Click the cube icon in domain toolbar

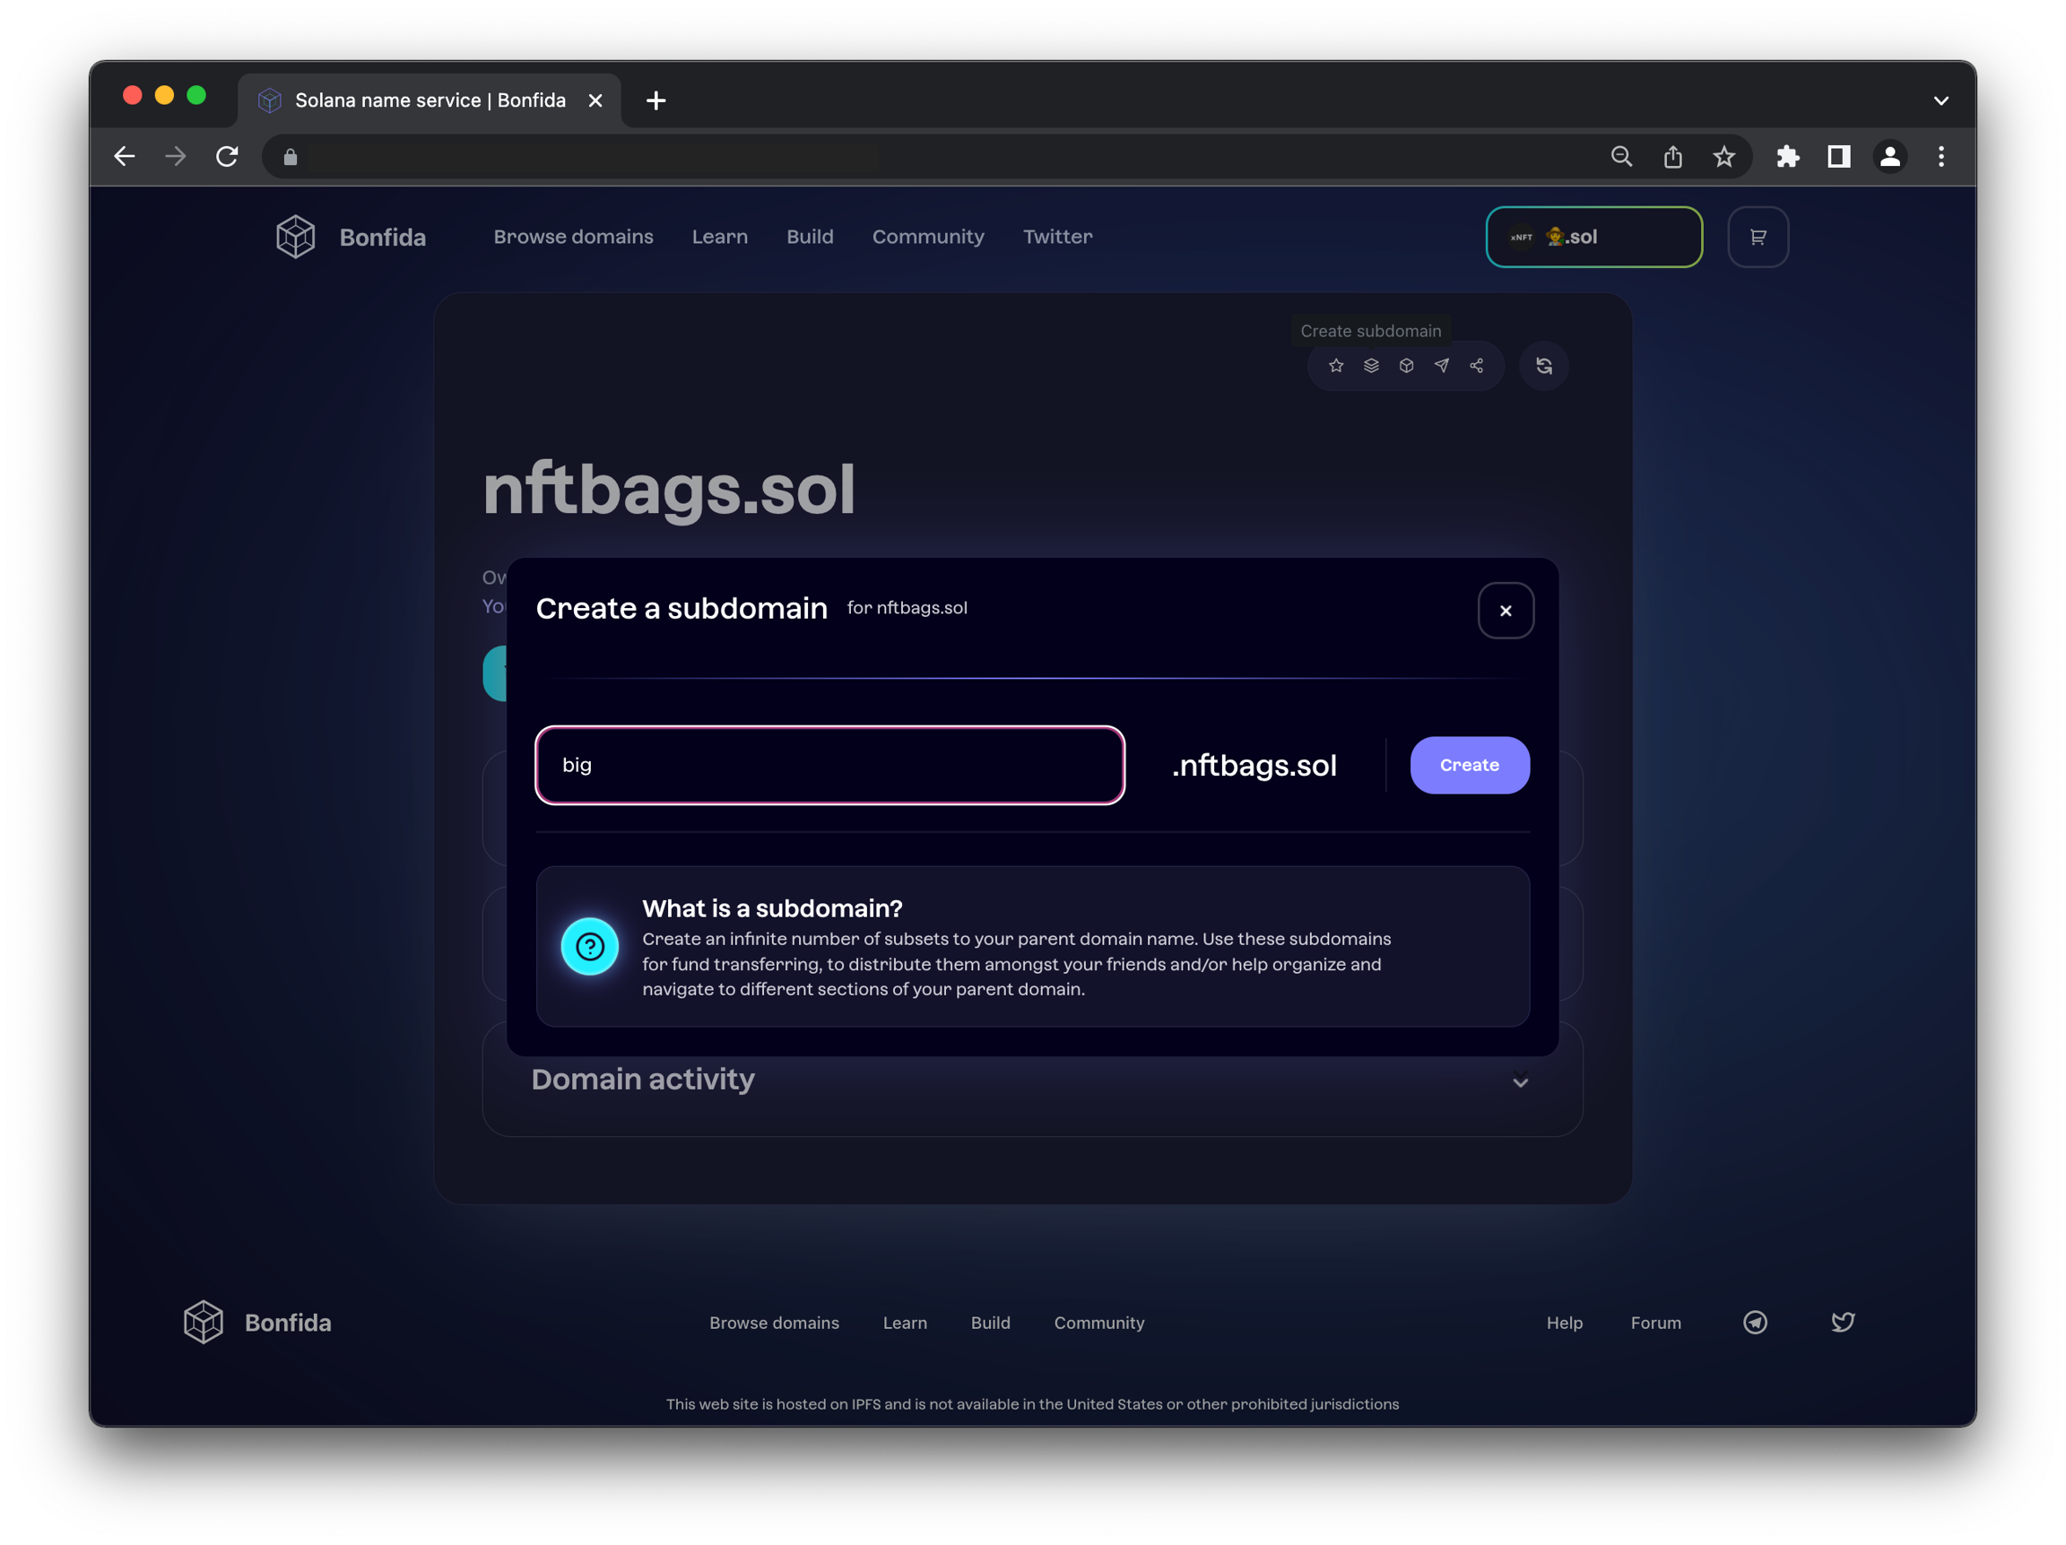point(1407,365)
